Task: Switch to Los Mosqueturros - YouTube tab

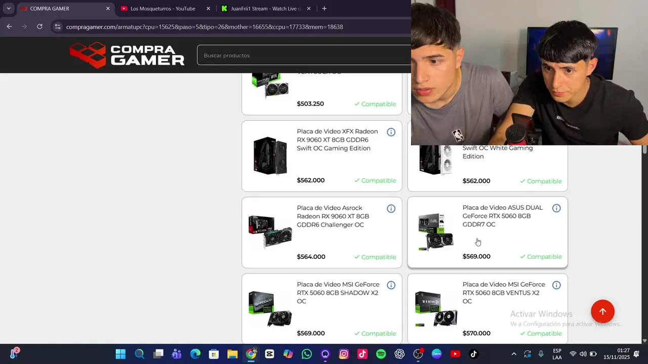Action: click(165, 9)
